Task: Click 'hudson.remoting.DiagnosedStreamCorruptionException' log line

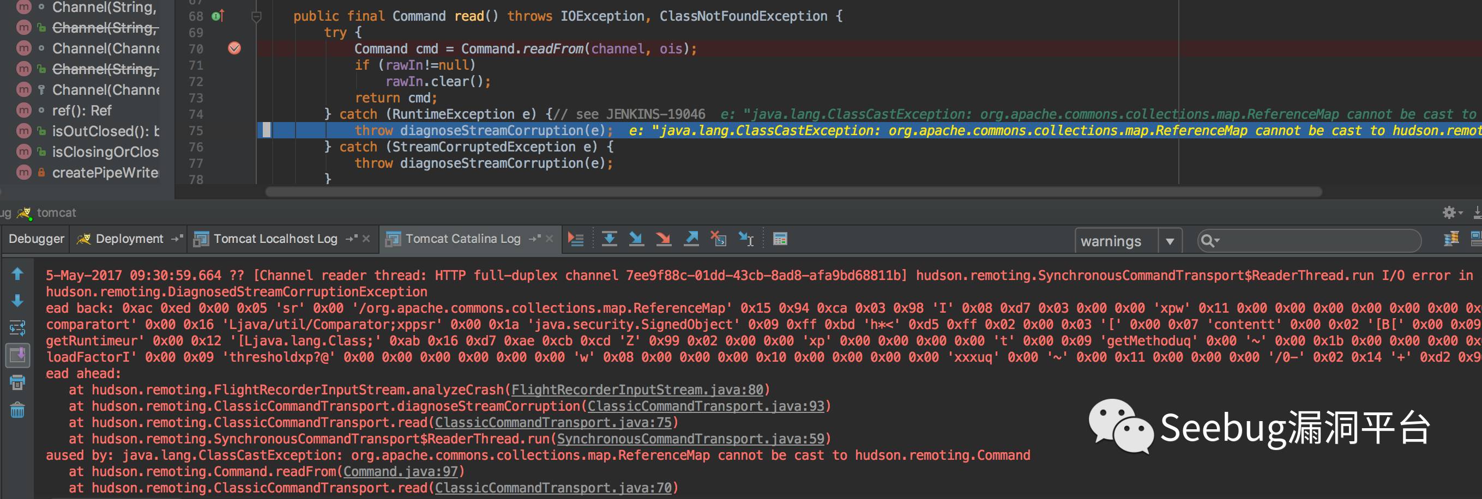Action: [x=237, y=291]
